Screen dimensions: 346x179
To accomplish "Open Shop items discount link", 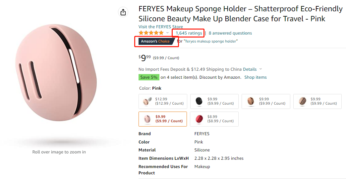I will coord(256,77).
